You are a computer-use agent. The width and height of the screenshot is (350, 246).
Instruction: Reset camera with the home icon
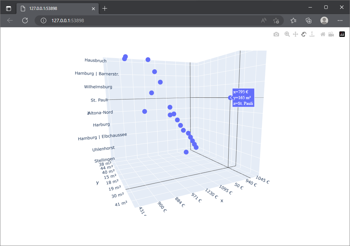coord(323,34)
